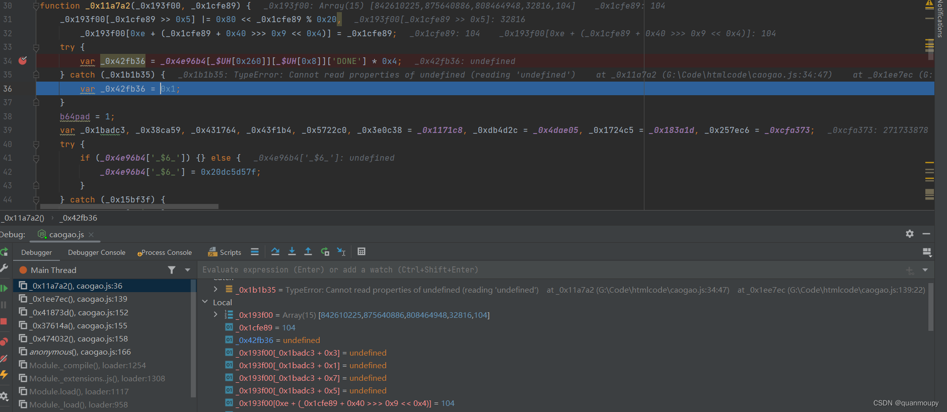Click the Run to Cursor icon
This screenshot has height=412, width=947.
pyautogui.click(x=341, y=252)
